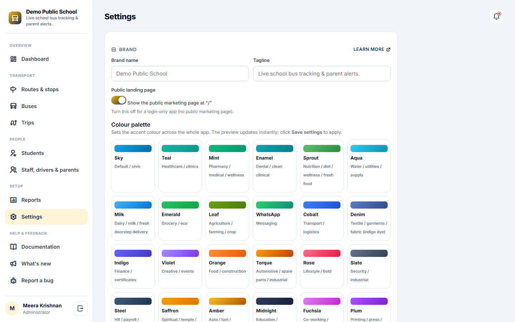
Task: Click the Brand section storefront icon
Action: coord(114,50)
